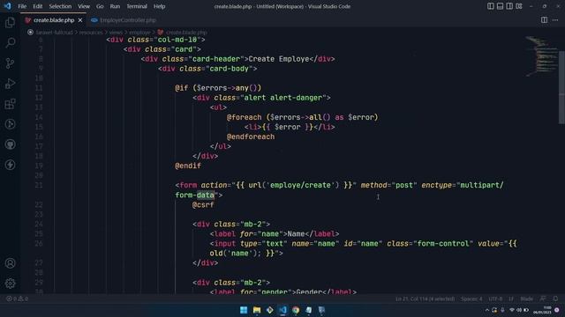This screenshot has height=317, width=565.
Task: Click line number 21 in gutter
Action: tap(39, 185)
